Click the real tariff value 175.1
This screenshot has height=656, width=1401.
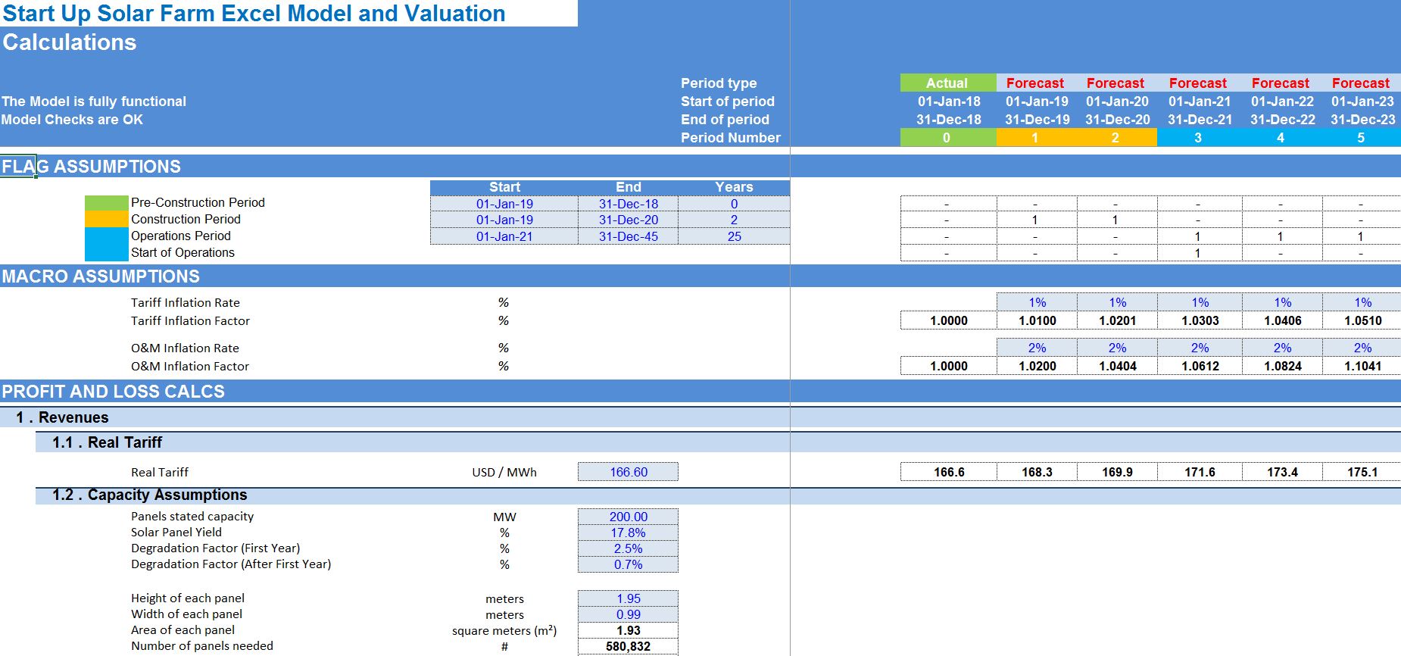pyautogui.click(x=1362, y=472)
